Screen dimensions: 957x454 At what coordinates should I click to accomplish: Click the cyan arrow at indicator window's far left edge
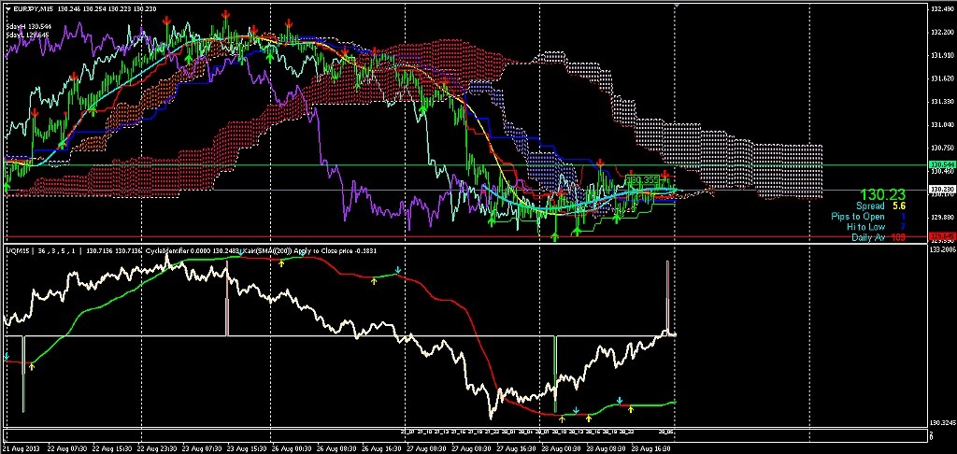pos(7,355)
